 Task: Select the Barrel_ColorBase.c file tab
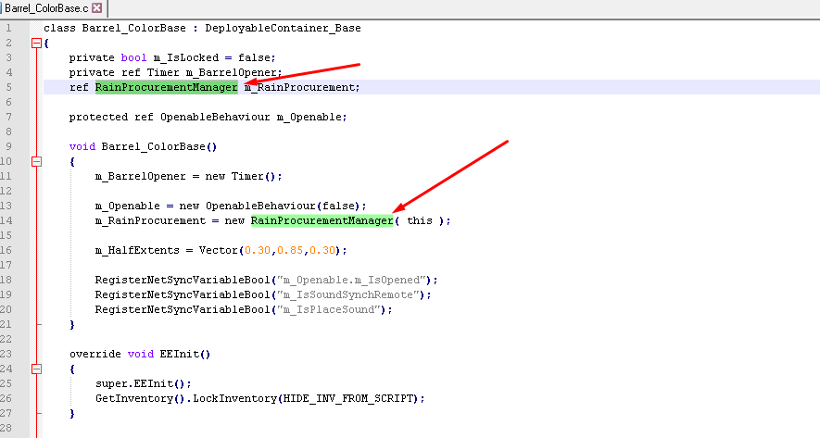click(46, 8)
